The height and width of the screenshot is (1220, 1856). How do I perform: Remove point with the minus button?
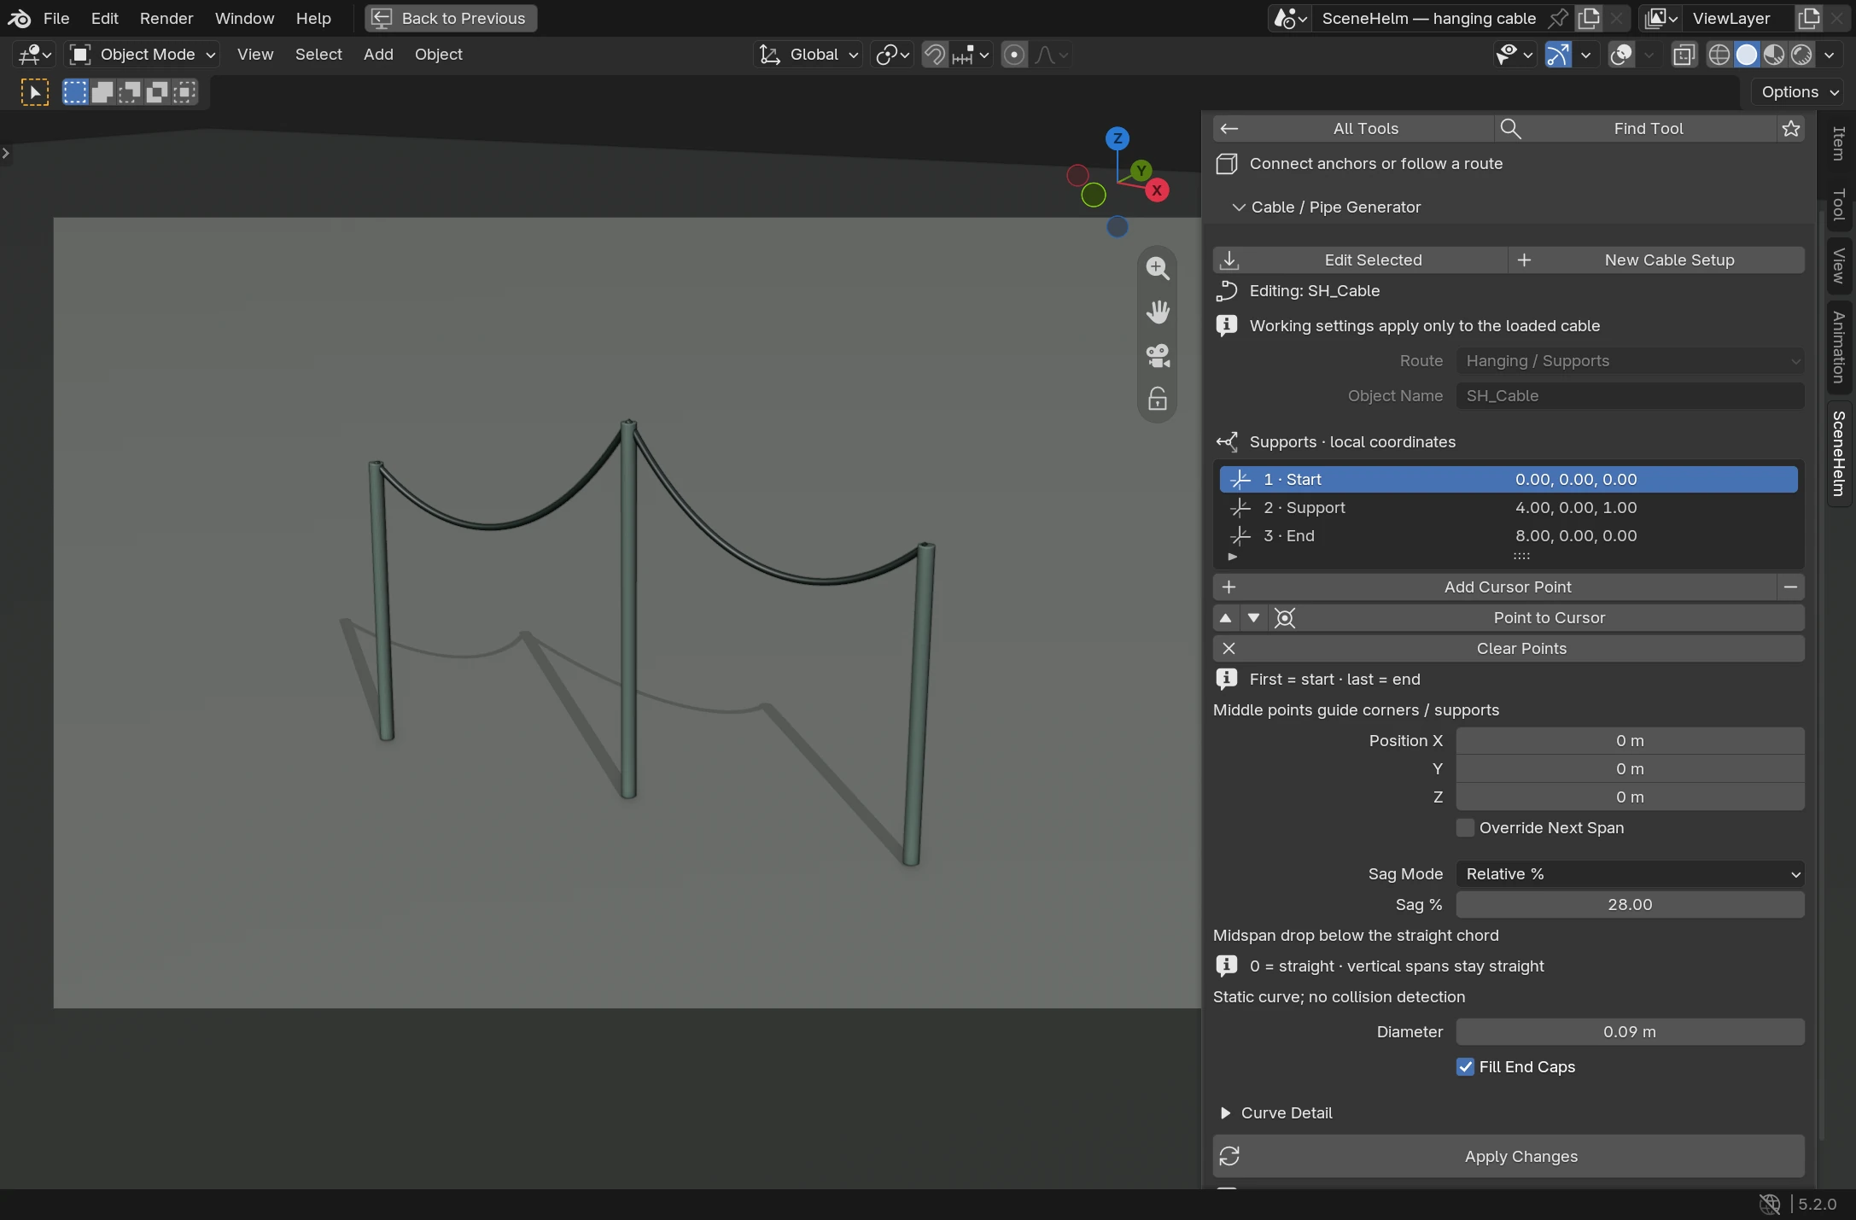[1790, 587]
